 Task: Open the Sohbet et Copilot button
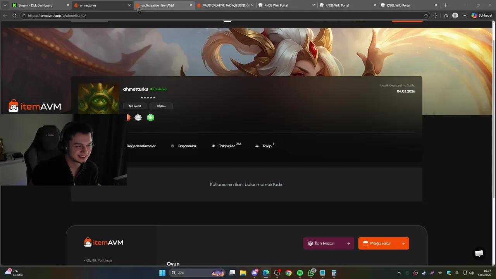coord(482,15)
